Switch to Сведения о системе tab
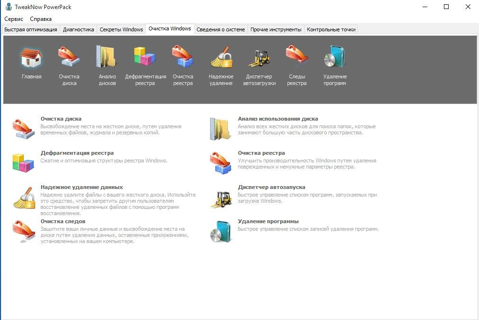The image size is (479, 320). pyautogui.click(x=221, y=29)
